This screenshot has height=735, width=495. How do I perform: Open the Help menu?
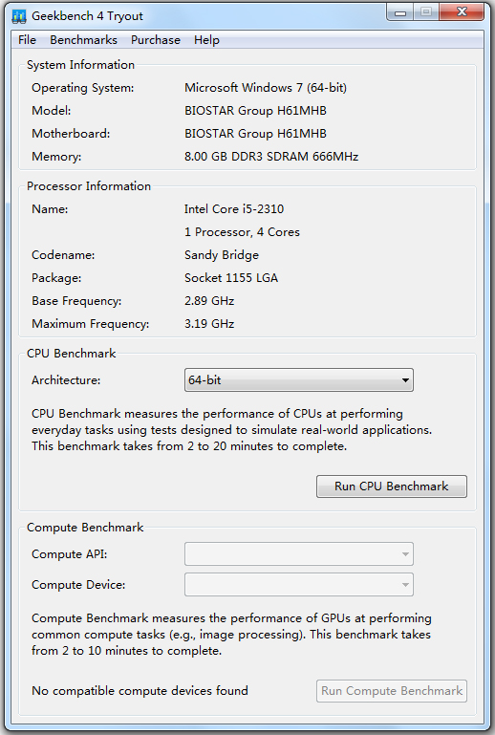coord(206,40)
